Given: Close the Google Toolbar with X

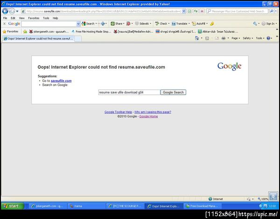Looking at the screenshot, I should pos(5,23).
